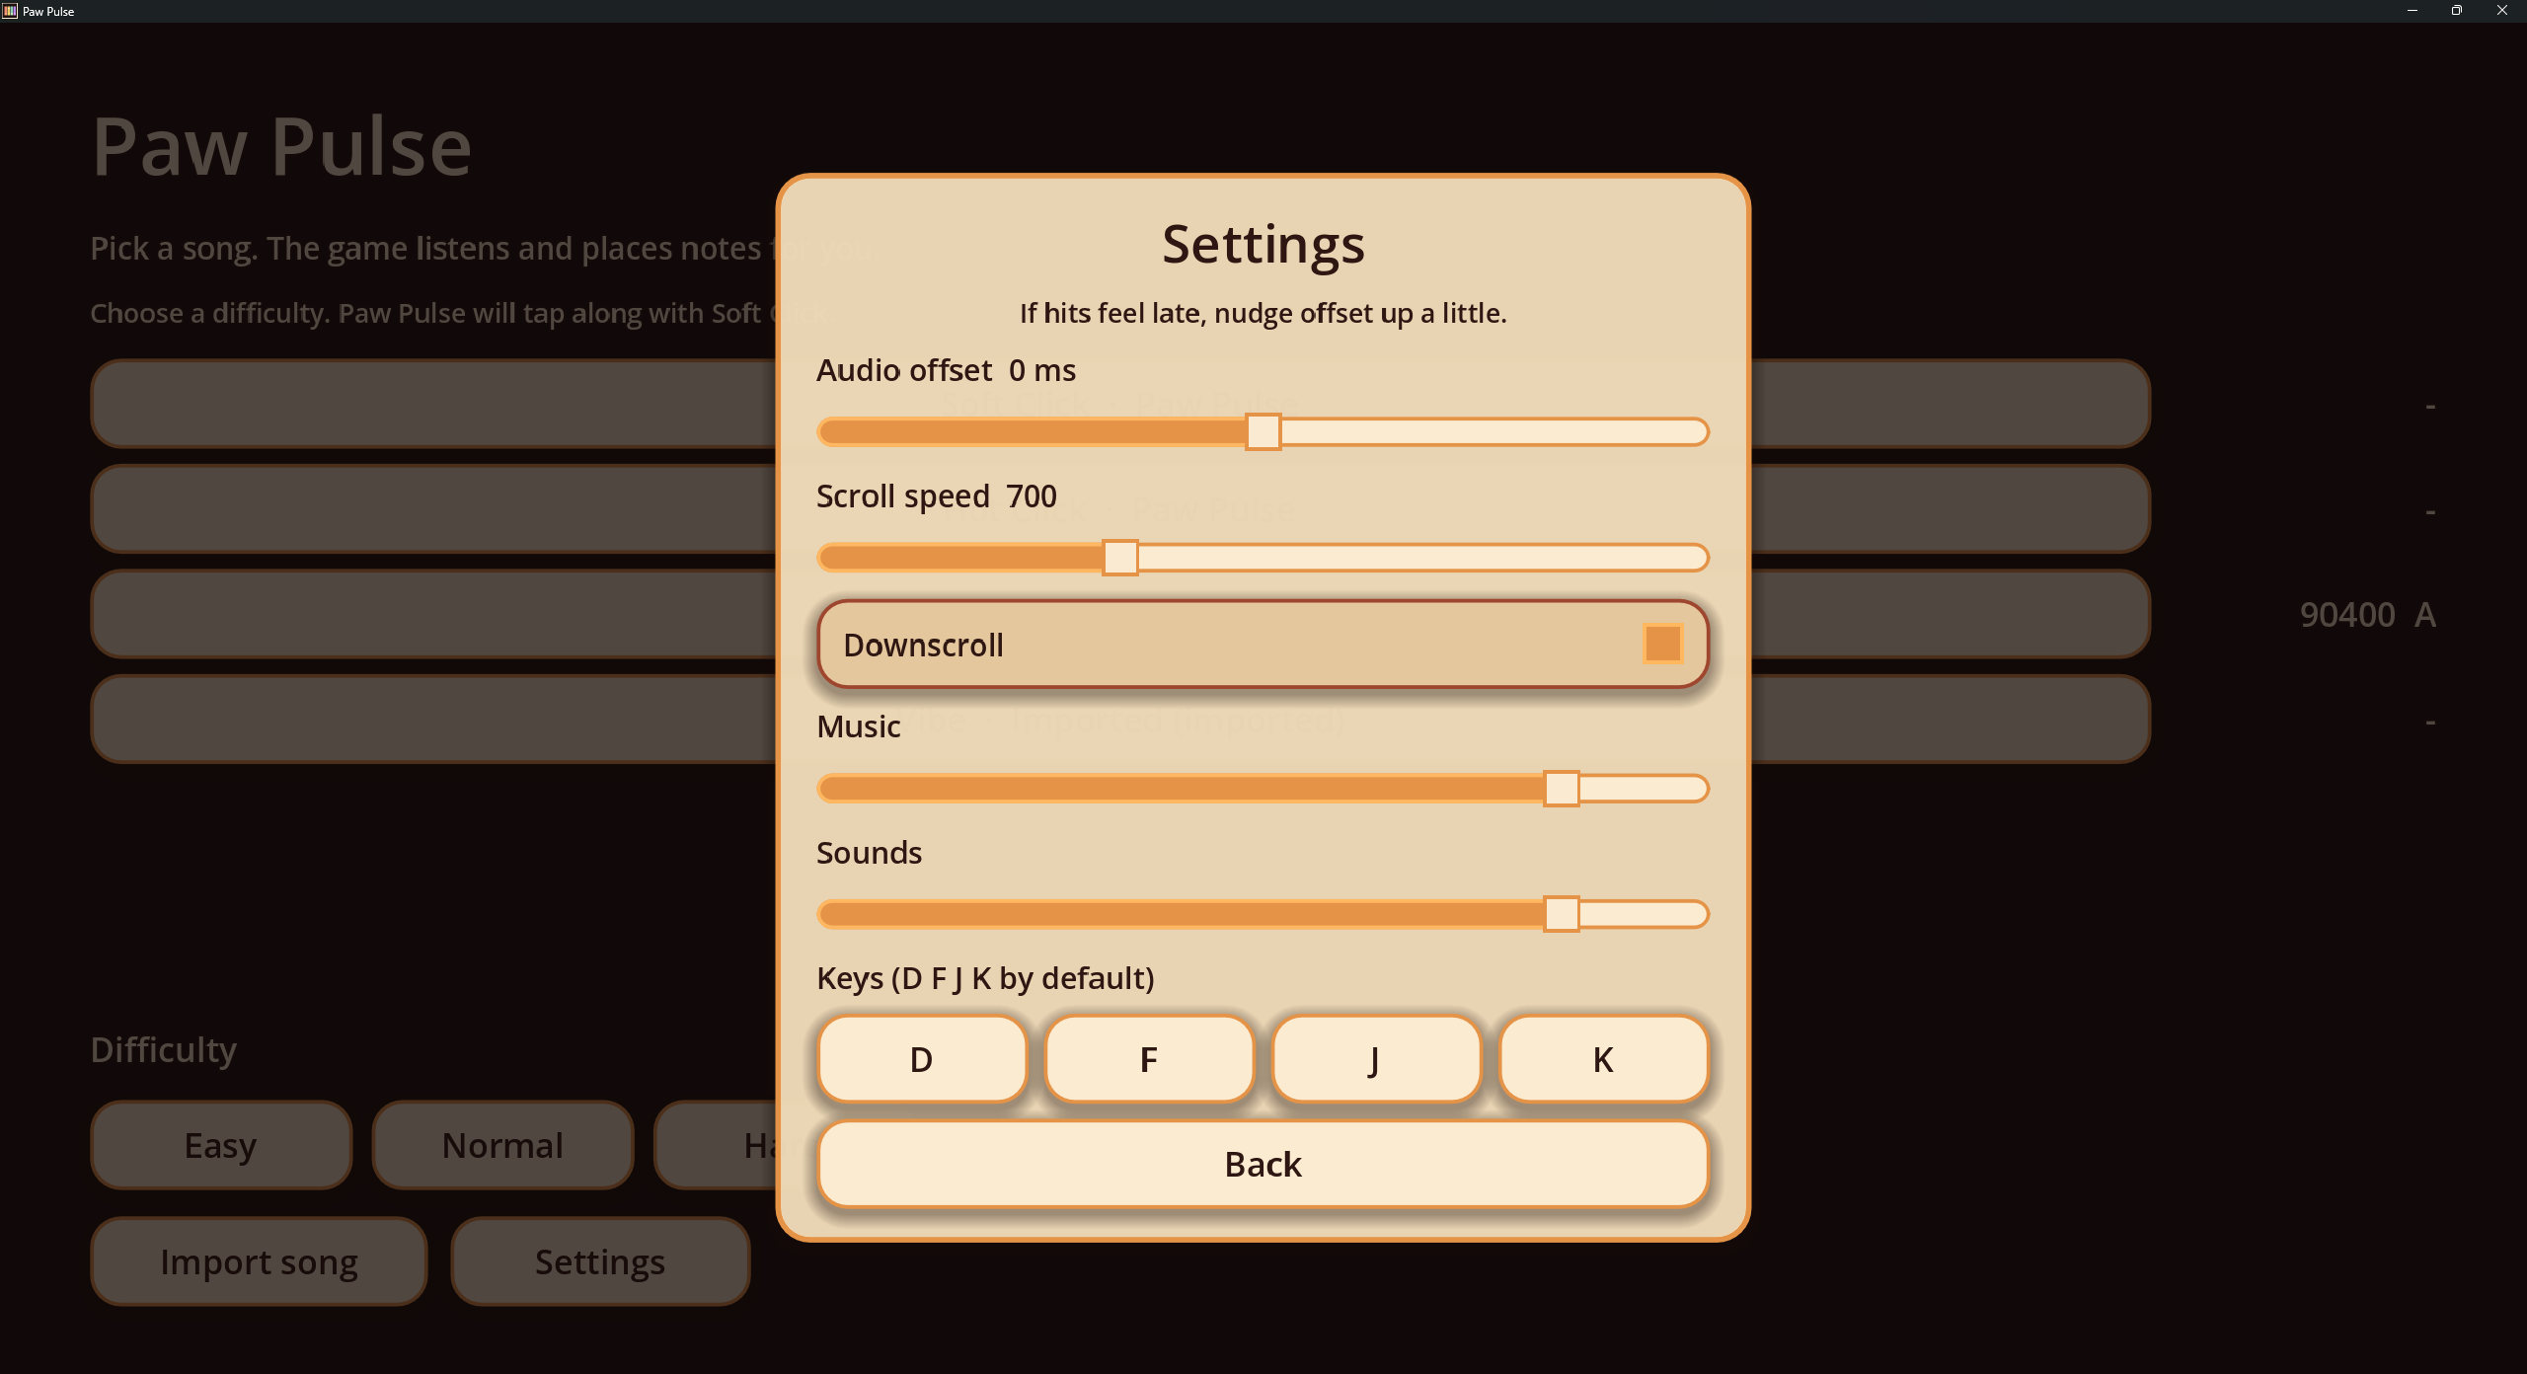2527x1374 pixels.
Task: Select Easy difficulty
Action: click(221, 1145)
